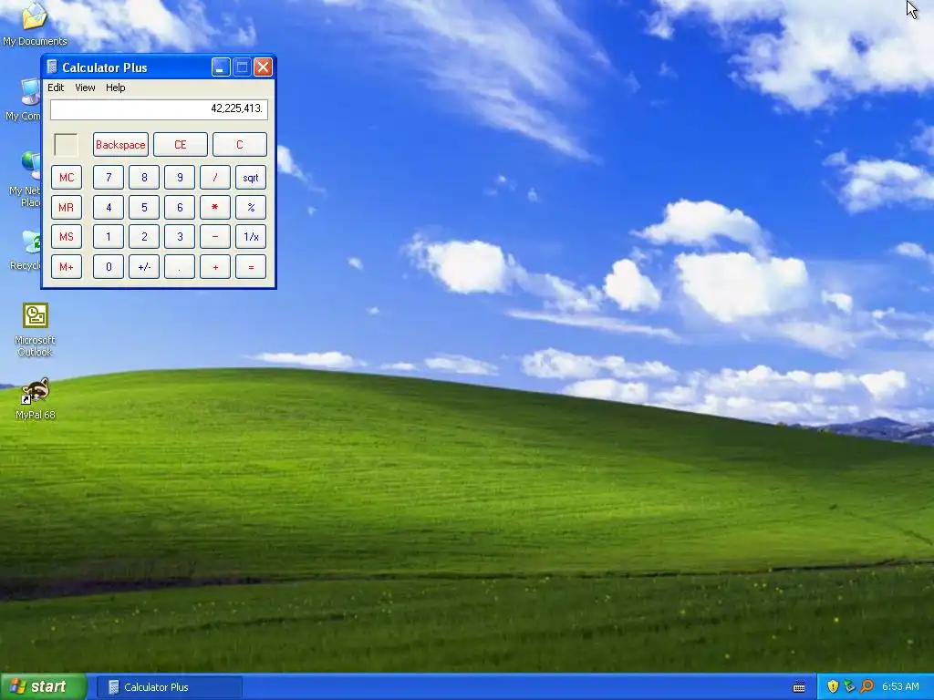Click digit 2 on the calculator
The height and width of the screenshot is (700, 934).
click(144, 236)
